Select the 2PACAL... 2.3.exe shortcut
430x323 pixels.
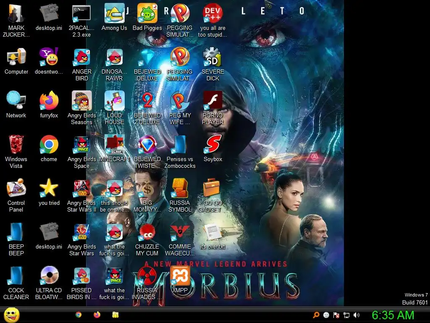(81, 20)
